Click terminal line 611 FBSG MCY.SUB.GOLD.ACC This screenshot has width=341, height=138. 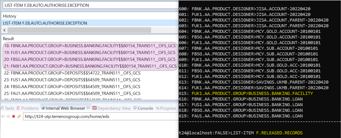tap(250, 71)
